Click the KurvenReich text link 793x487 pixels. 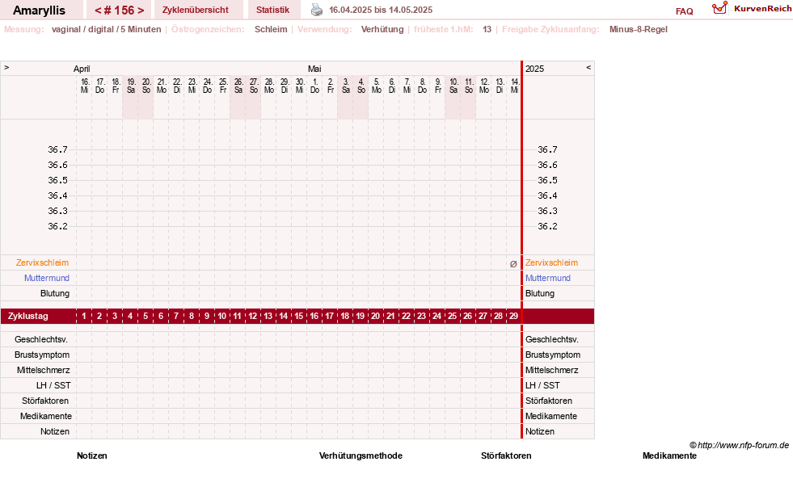(x=762, y=8)
